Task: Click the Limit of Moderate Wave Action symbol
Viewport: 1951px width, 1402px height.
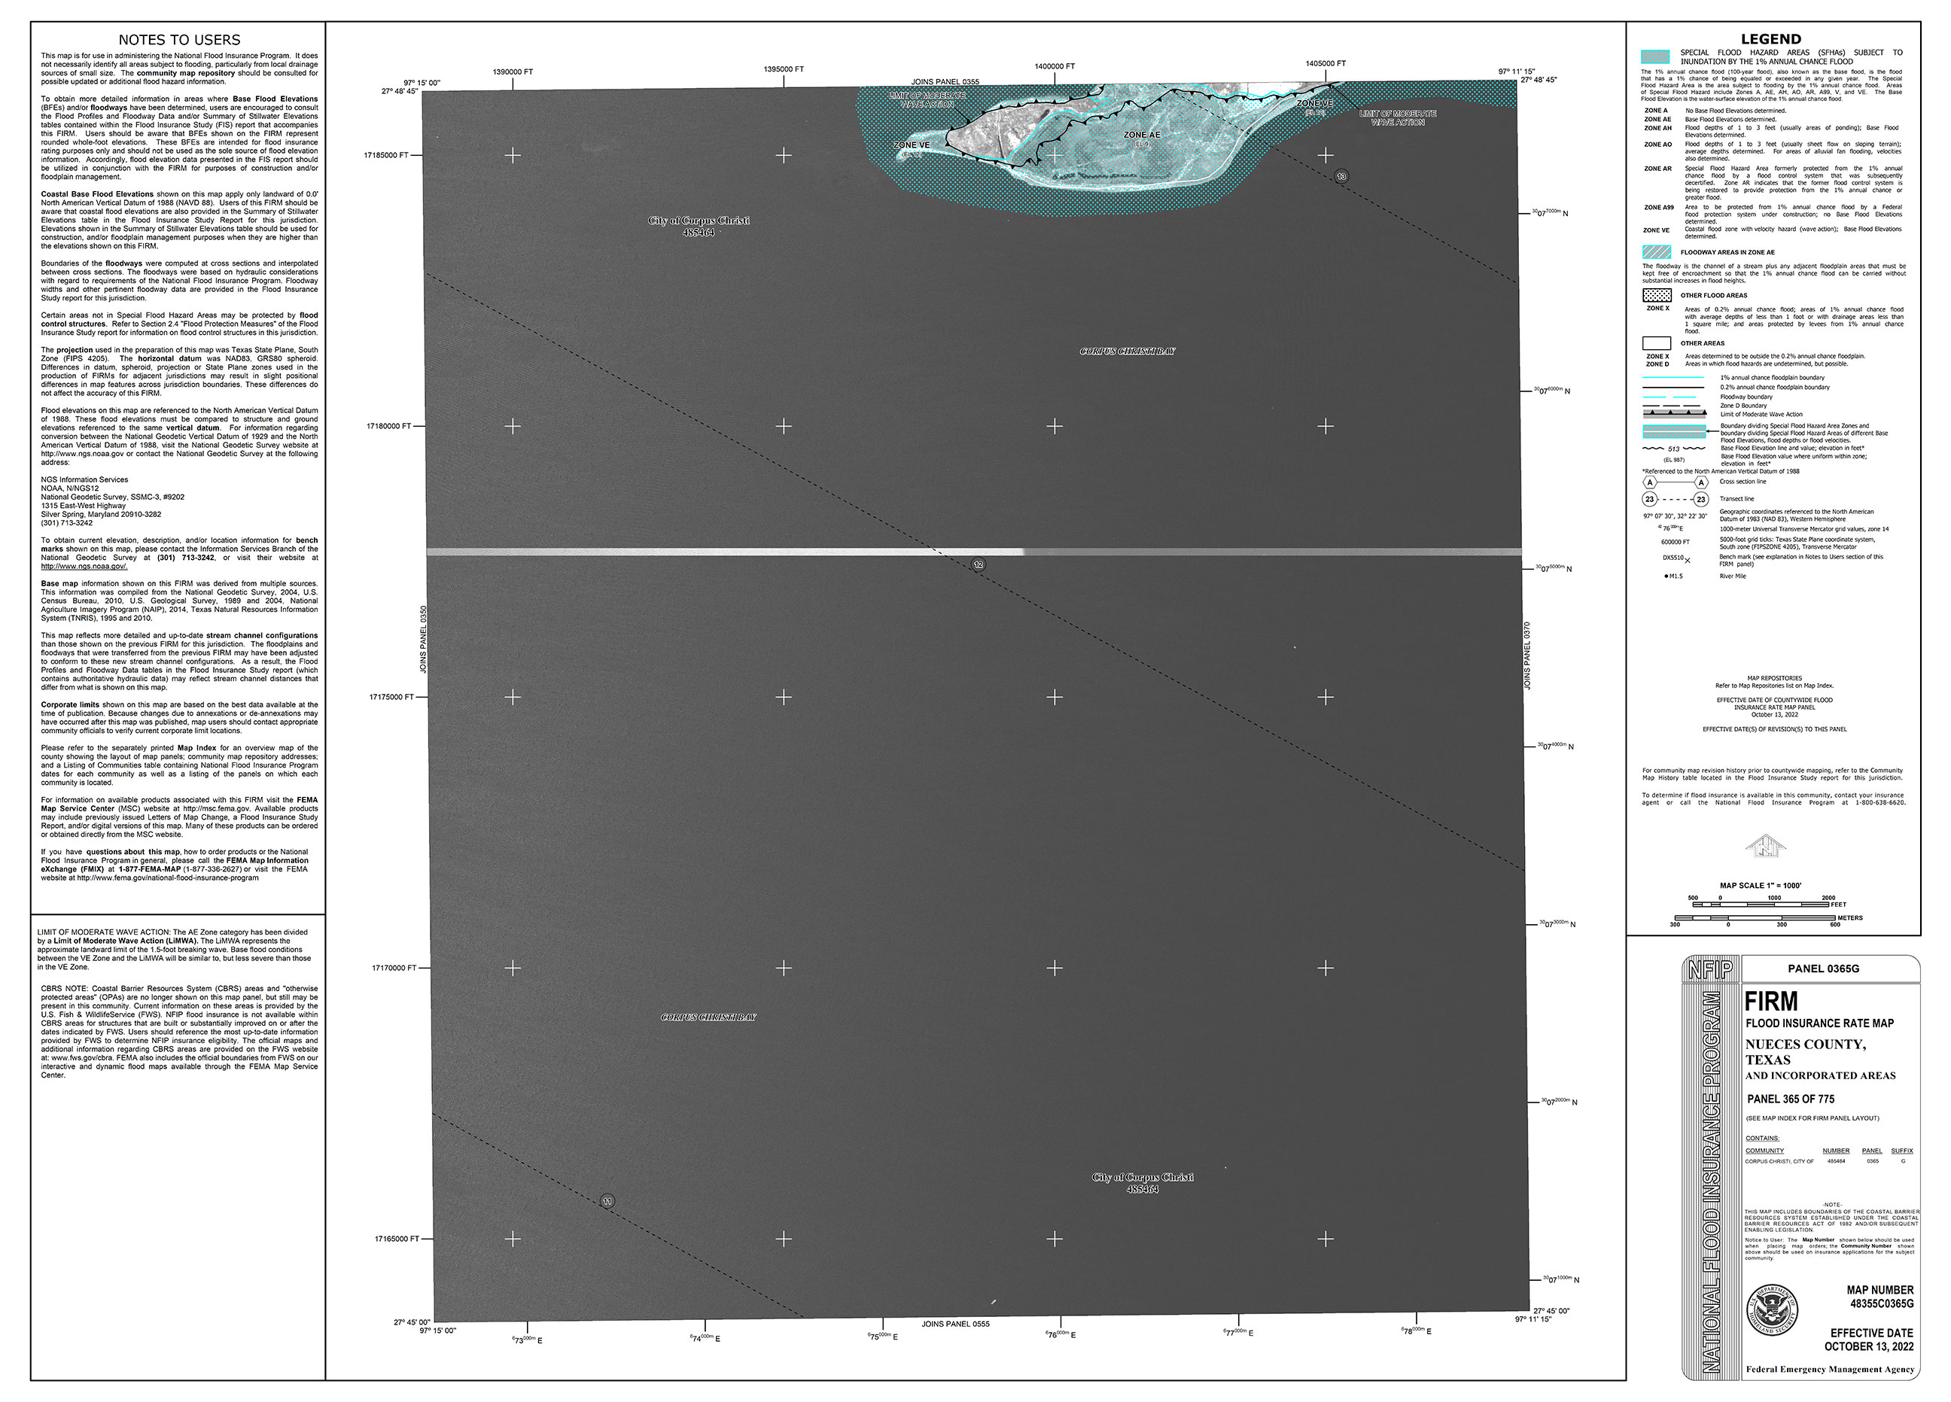Action: click(1673, 414)
